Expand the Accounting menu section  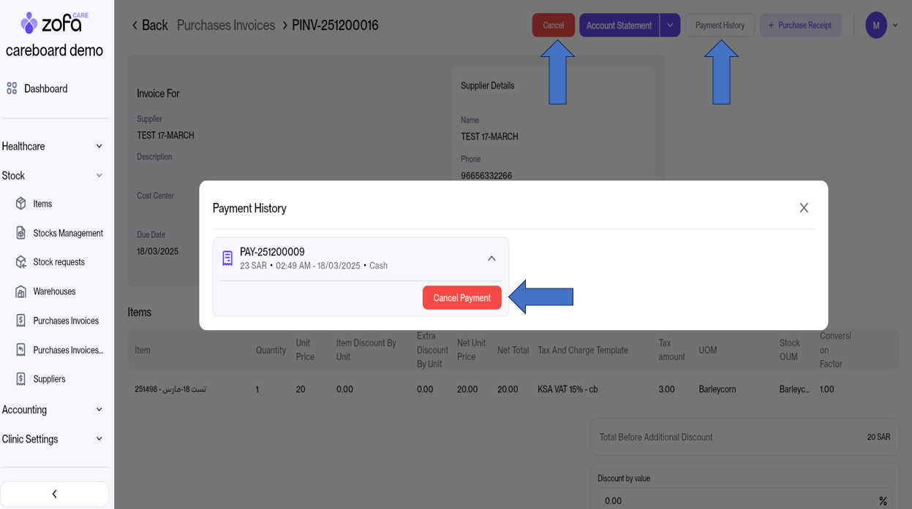tap(99, 410)
